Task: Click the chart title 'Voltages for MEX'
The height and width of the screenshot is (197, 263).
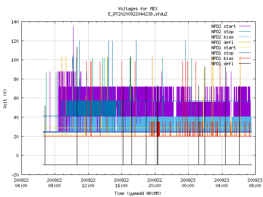Action: [x=138, y=9]
